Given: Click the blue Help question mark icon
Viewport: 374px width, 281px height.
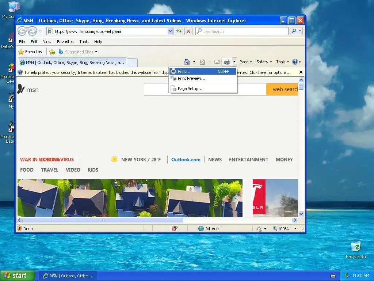Looking at the screenshot, I should [295, 62].
